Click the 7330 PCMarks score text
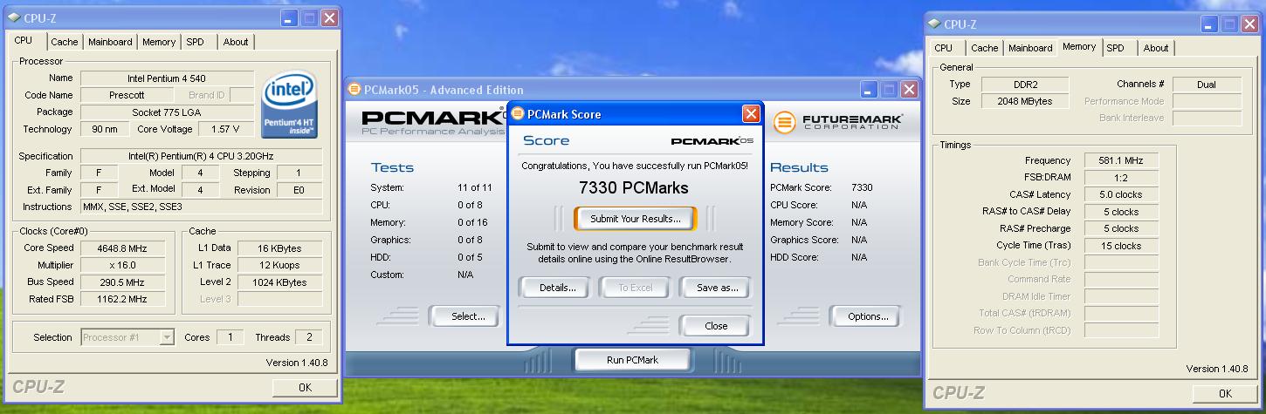The width and height of the screenshot is (1266, 414). [x=634, y=187]
